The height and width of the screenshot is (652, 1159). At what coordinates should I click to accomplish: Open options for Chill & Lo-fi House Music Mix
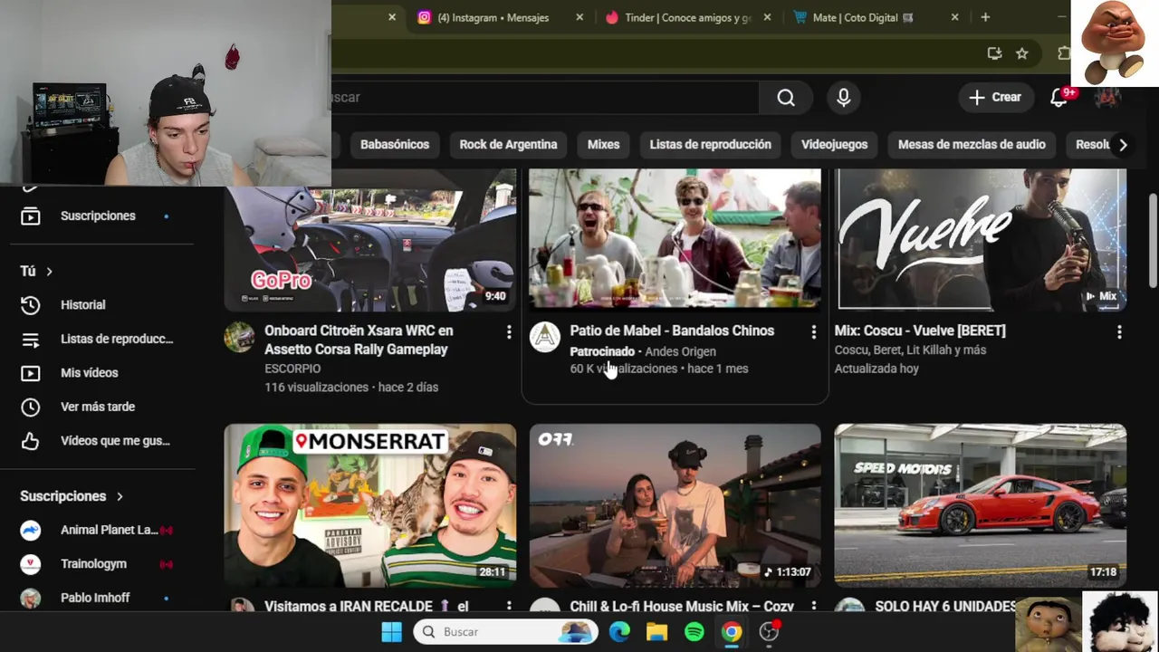(813, 607)
